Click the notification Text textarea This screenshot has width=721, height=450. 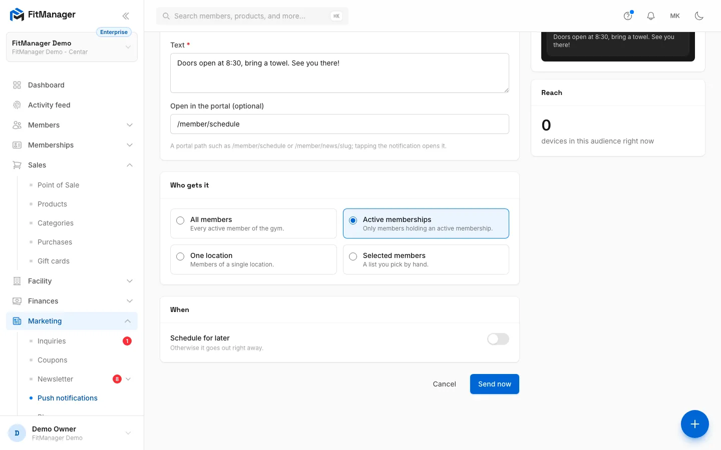[339, 73]
